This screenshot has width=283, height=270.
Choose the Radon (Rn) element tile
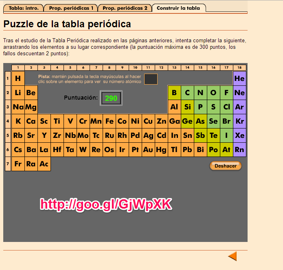tap(240, 150)
